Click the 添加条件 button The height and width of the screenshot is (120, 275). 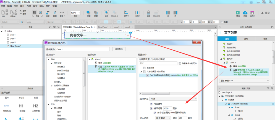(119, 49)
